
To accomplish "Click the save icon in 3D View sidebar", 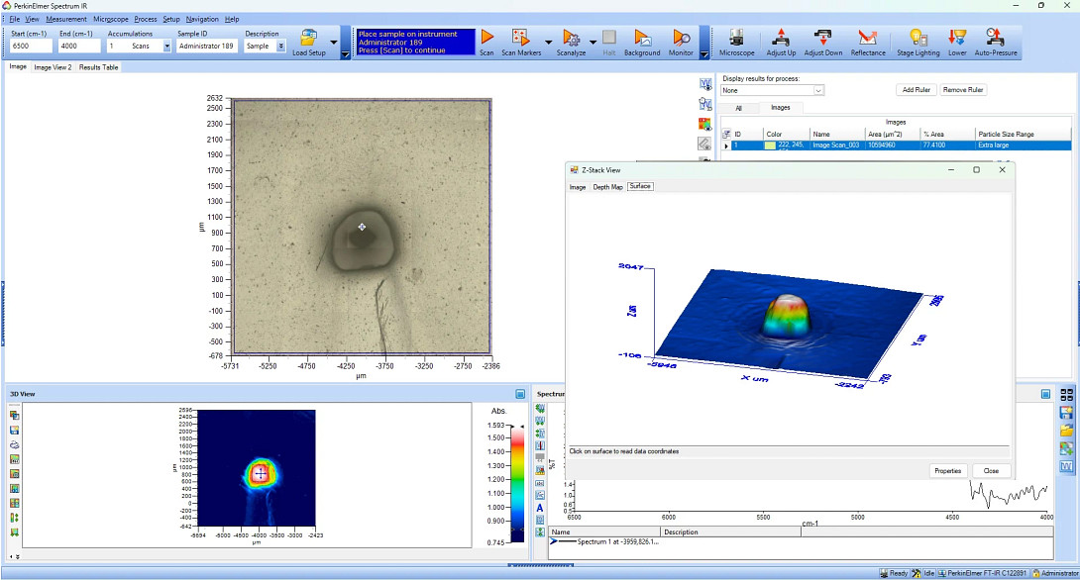I will pos(15,430).
